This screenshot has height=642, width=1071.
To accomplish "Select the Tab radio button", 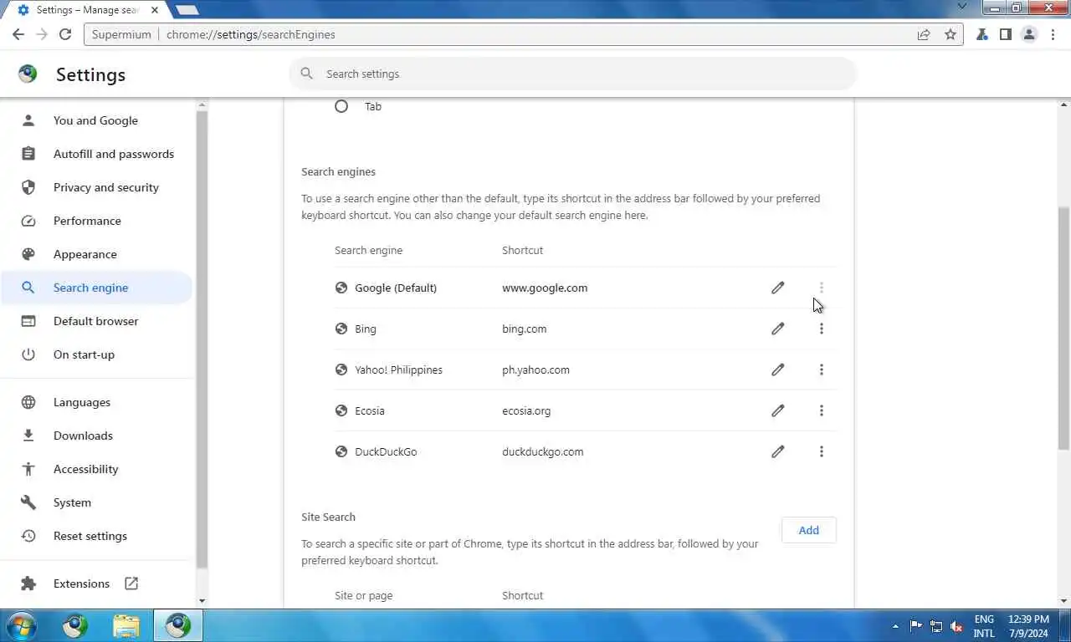I will (x=341, y=106).
